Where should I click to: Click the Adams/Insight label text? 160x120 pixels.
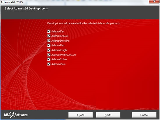pyautogui.click(x=59, y=50)
